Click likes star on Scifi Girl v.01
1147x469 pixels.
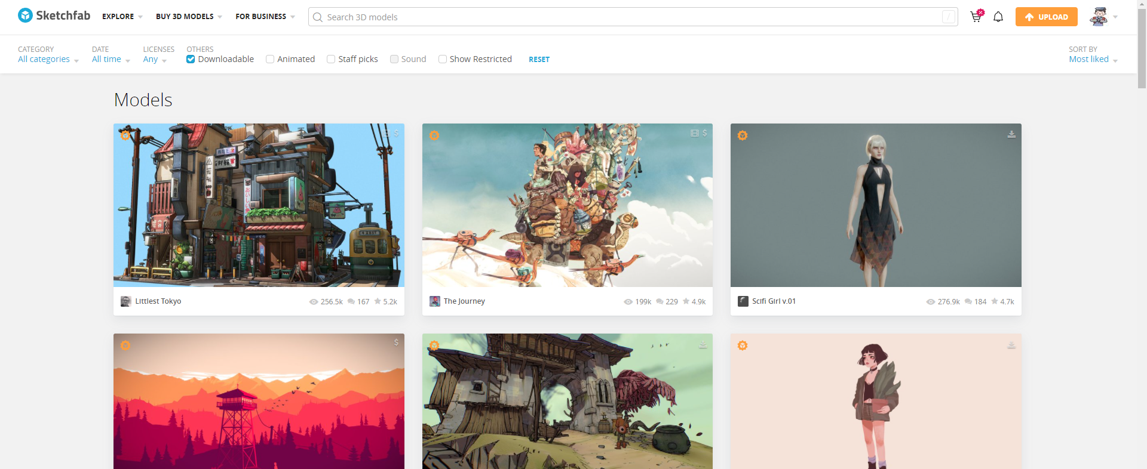(x=995, y=301)
